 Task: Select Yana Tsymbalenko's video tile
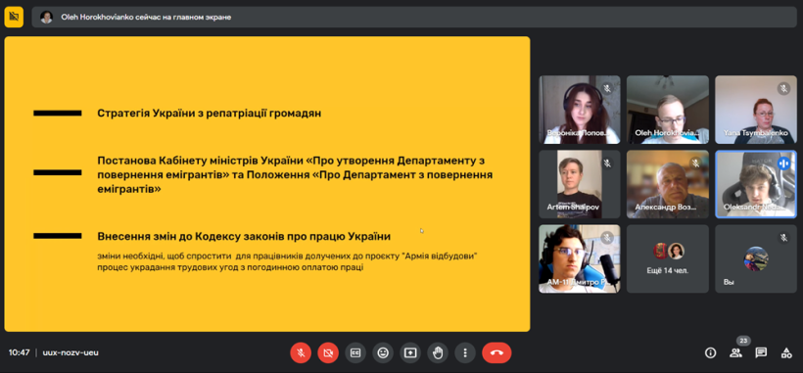(756, 110)
